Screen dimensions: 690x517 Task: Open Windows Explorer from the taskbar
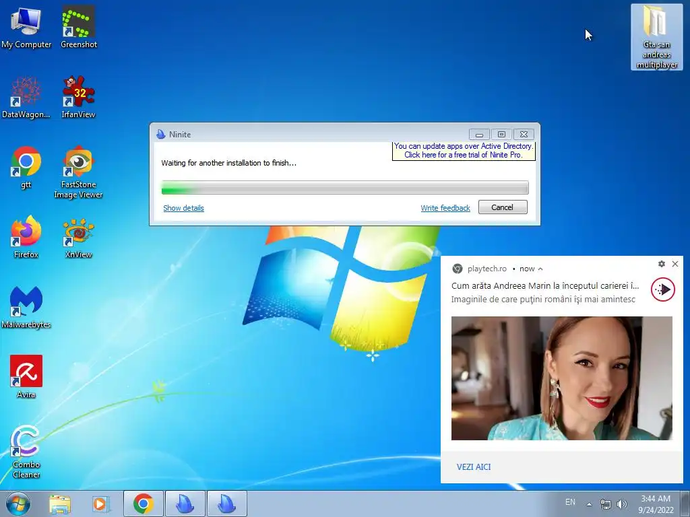(x=60, y=504)
